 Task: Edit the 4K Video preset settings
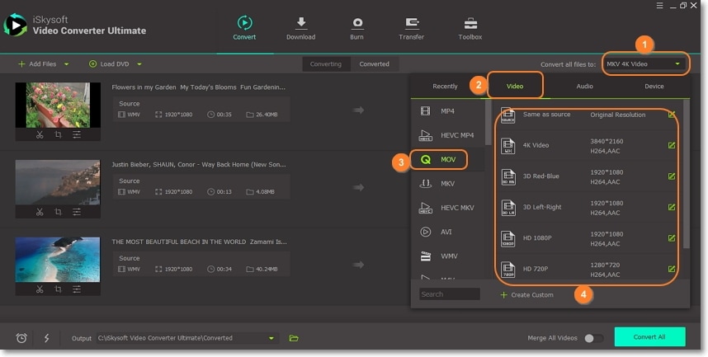click(672, 145)
